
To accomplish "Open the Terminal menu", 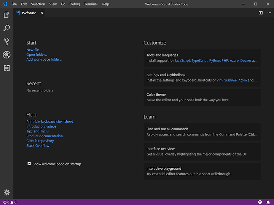I will [91, 4].
